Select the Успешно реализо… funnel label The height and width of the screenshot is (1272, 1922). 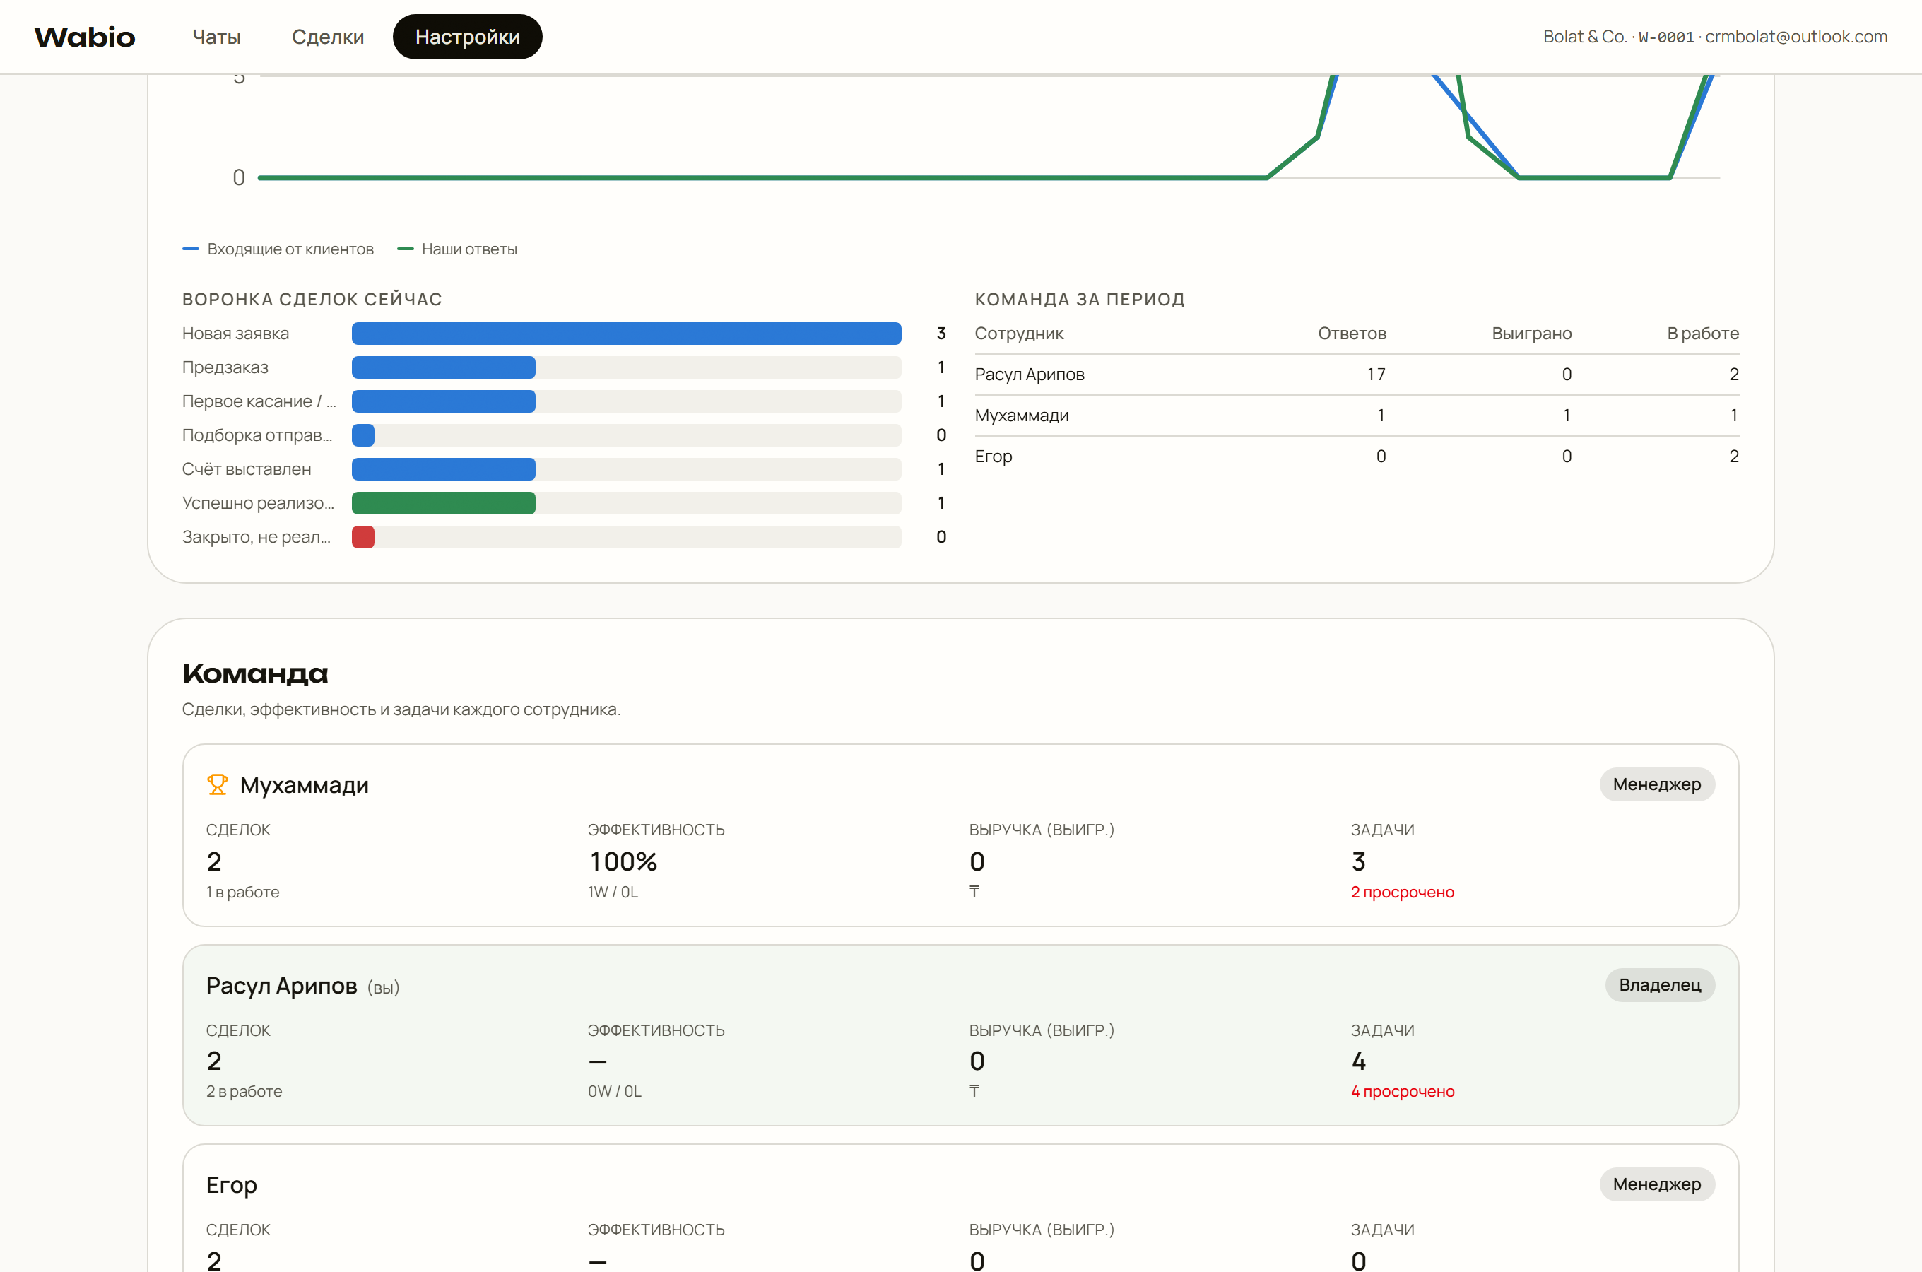(x=258, y=503)
